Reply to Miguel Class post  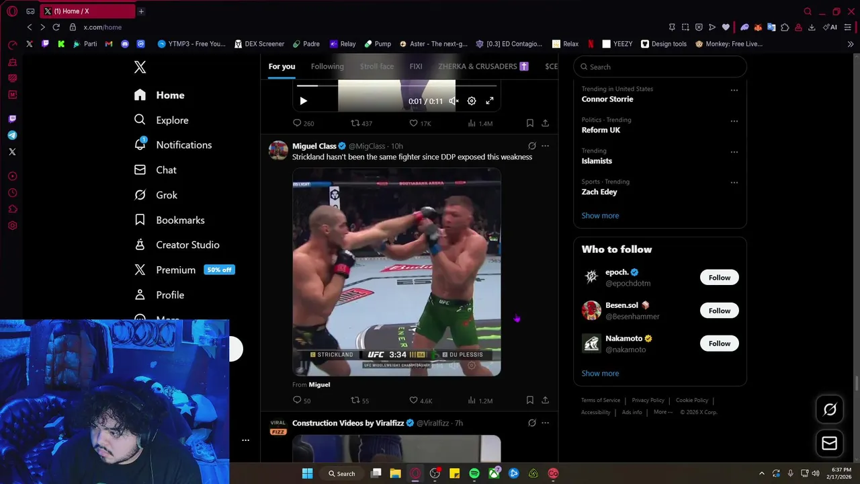click(302, 400)
